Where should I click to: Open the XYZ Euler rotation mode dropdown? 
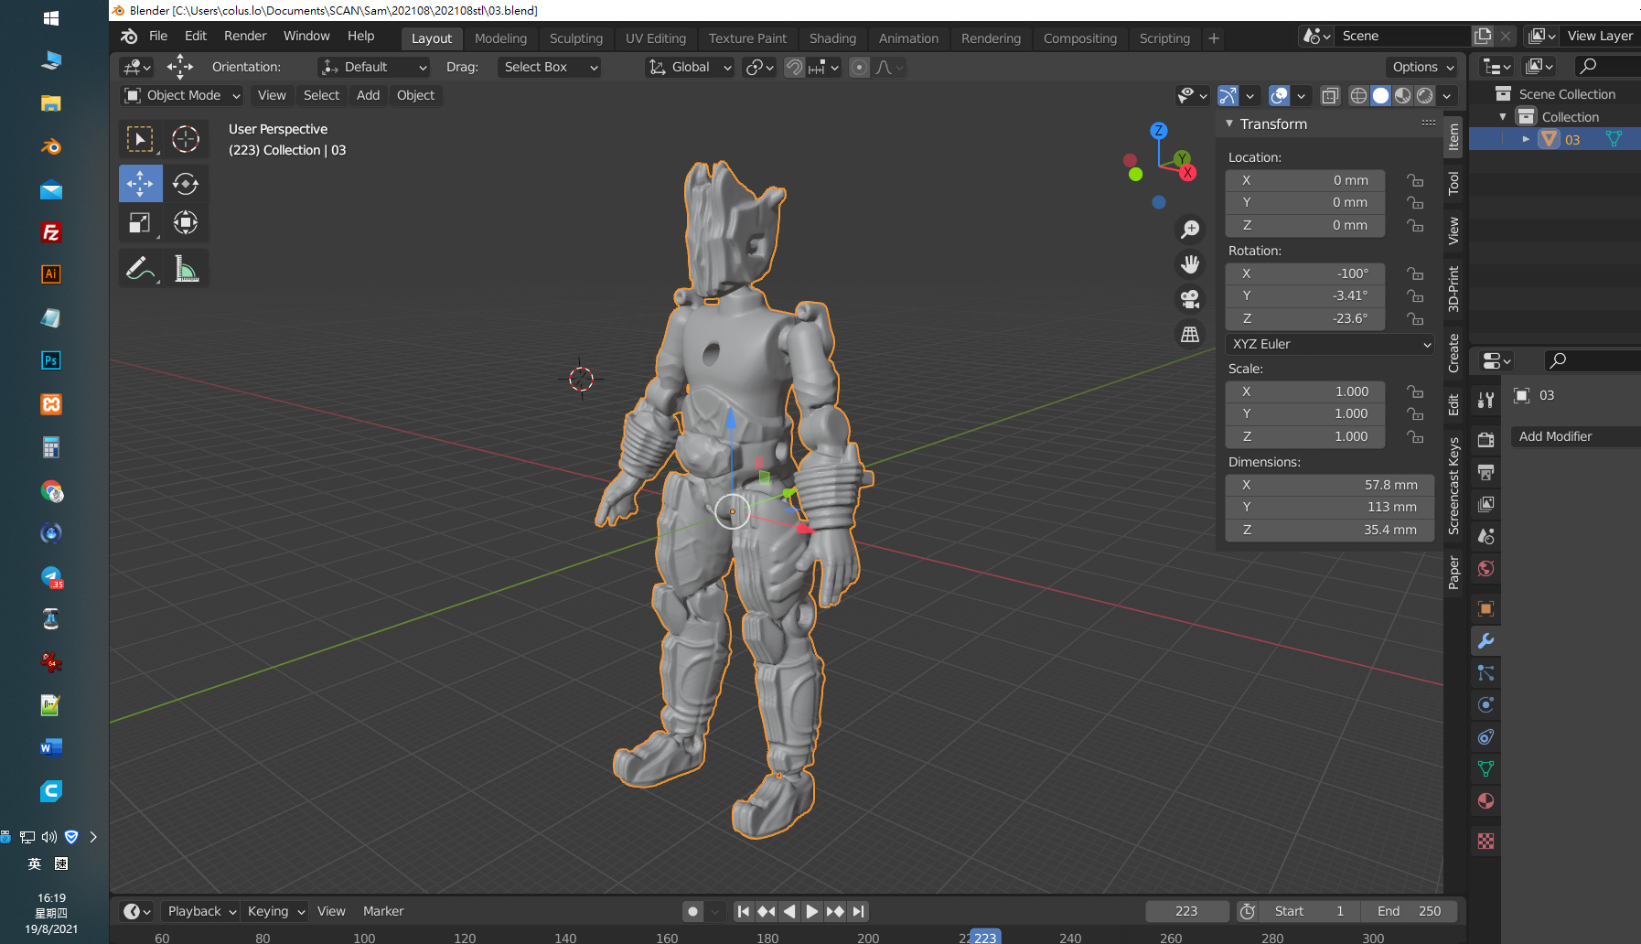1330,344
